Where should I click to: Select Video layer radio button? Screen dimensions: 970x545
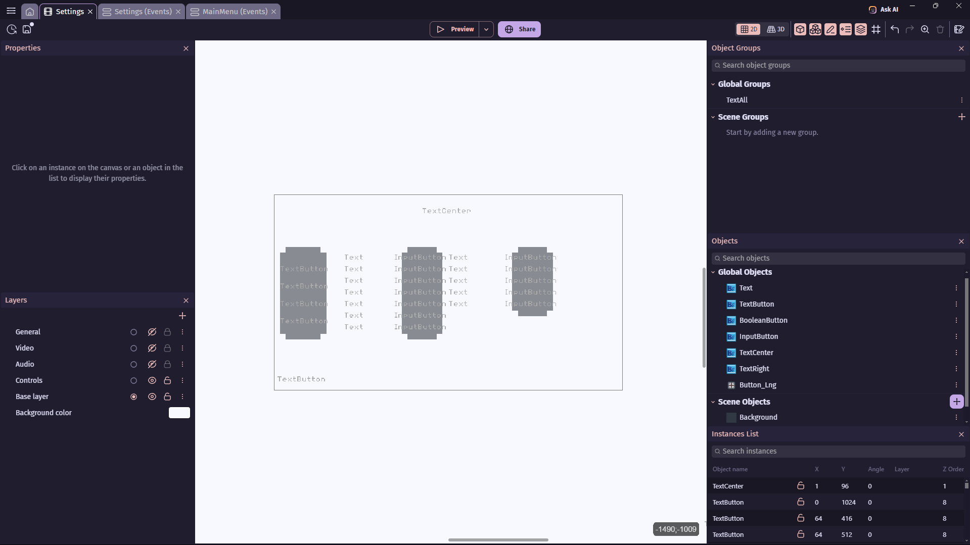[133, 348]
